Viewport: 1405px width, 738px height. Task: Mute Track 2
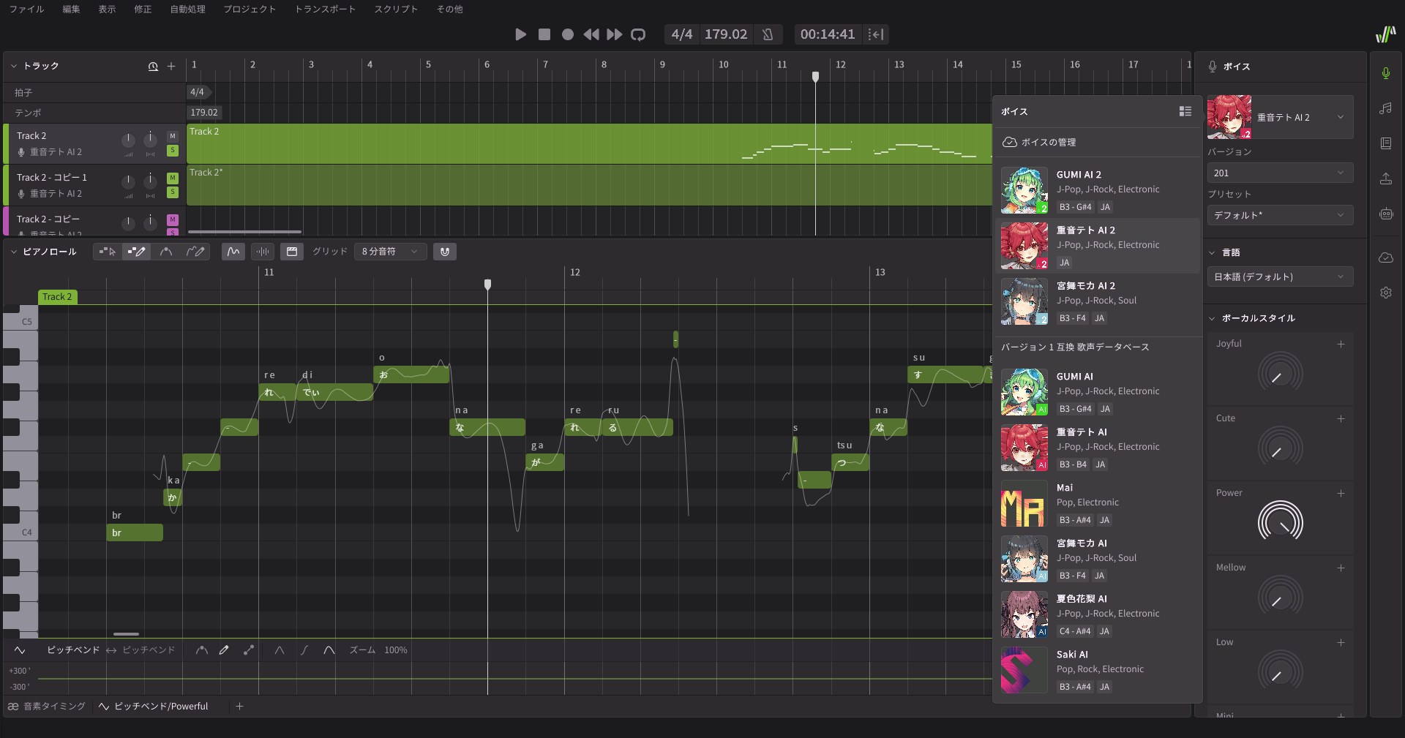pos(173,136)
